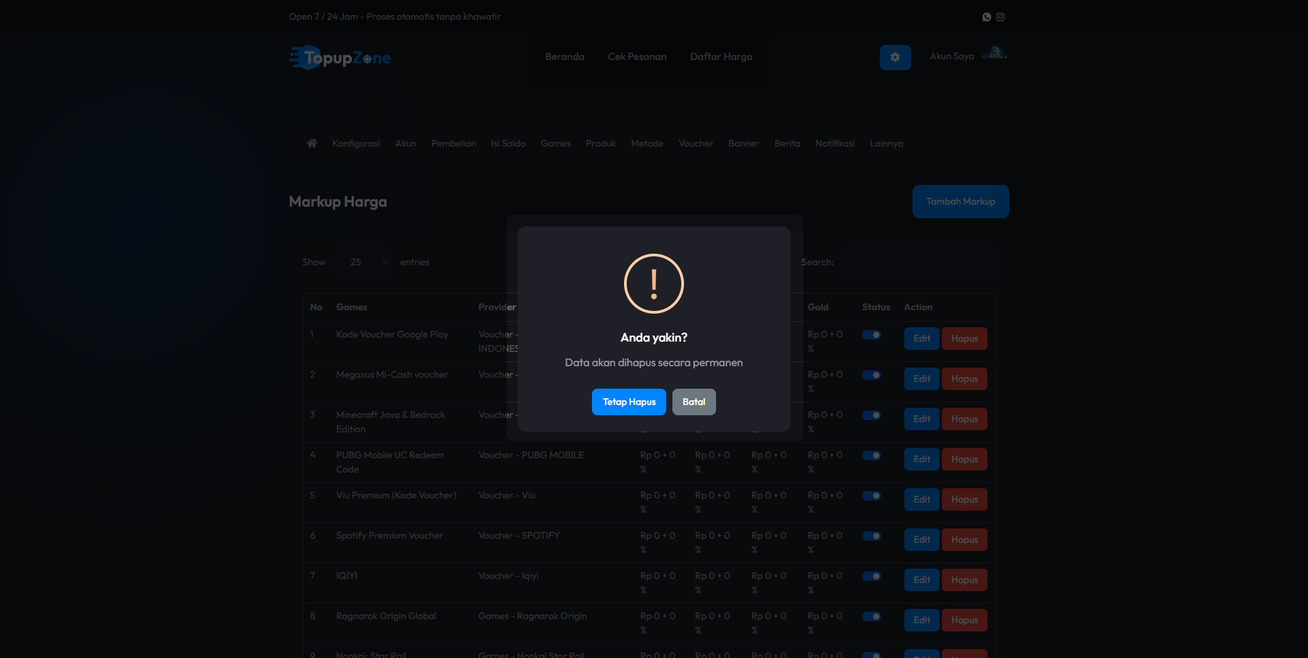
Task: Click the home icon in admin menu
Action: tap(312, 143)
